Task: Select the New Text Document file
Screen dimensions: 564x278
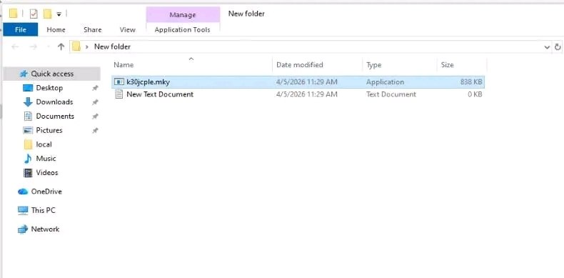Action: pos(298,94)
